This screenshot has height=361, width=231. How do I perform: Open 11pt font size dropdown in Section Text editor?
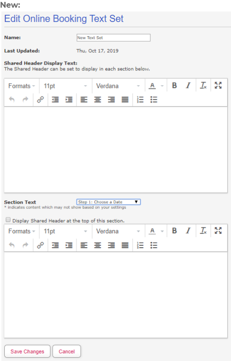[x=66, y=231]
